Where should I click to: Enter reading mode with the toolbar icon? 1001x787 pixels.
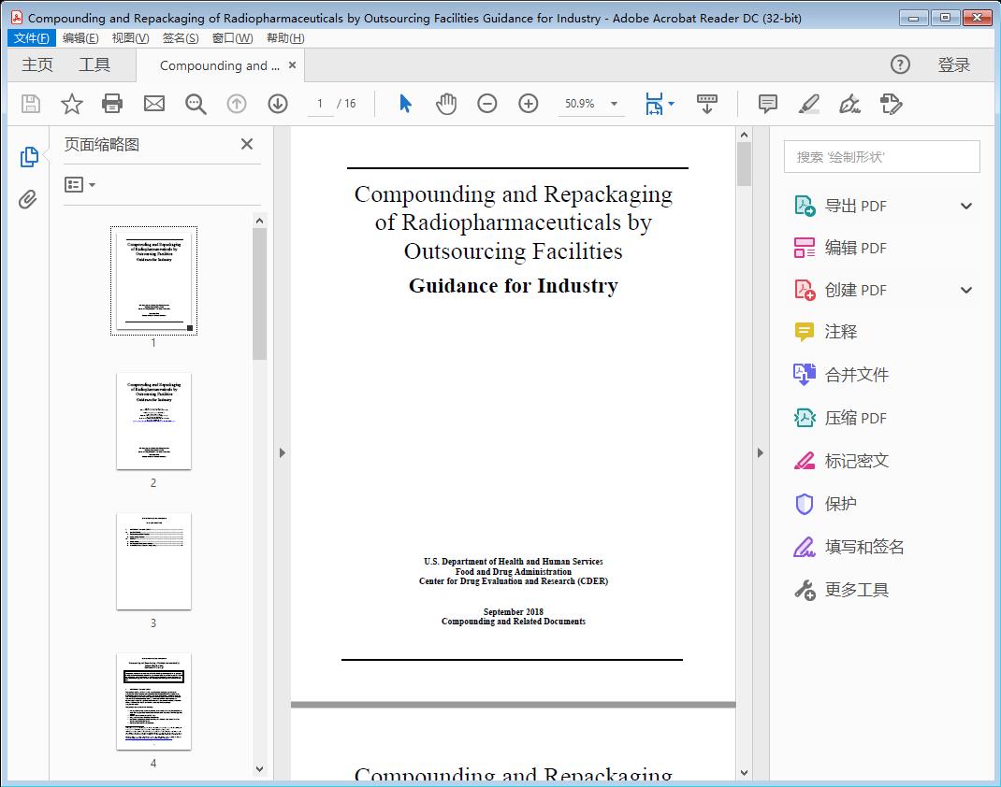click(706, 104)
